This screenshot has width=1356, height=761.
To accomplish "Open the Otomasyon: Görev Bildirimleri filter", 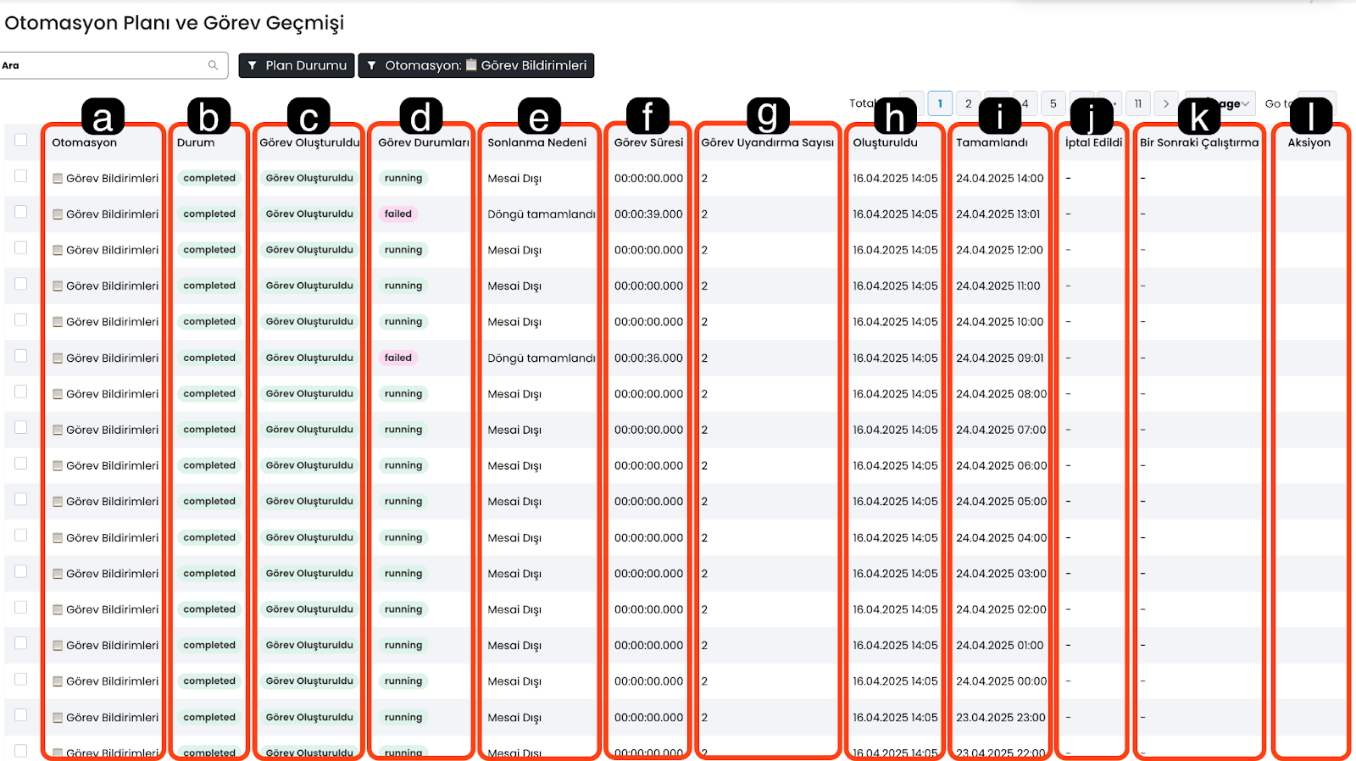I will (476, 65).
